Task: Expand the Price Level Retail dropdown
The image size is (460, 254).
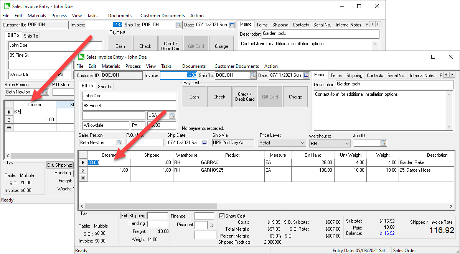Action: pyautogui.click(x=302, y=143)
